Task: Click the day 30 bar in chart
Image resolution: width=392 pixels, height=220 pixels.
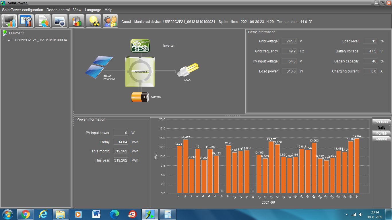Action: click(x=357, y=166)
